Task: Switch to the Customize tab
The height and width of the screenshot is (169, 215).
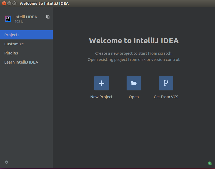Action: click(26, 44)
